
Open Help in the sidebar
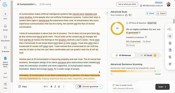click(x=5, y=86)
